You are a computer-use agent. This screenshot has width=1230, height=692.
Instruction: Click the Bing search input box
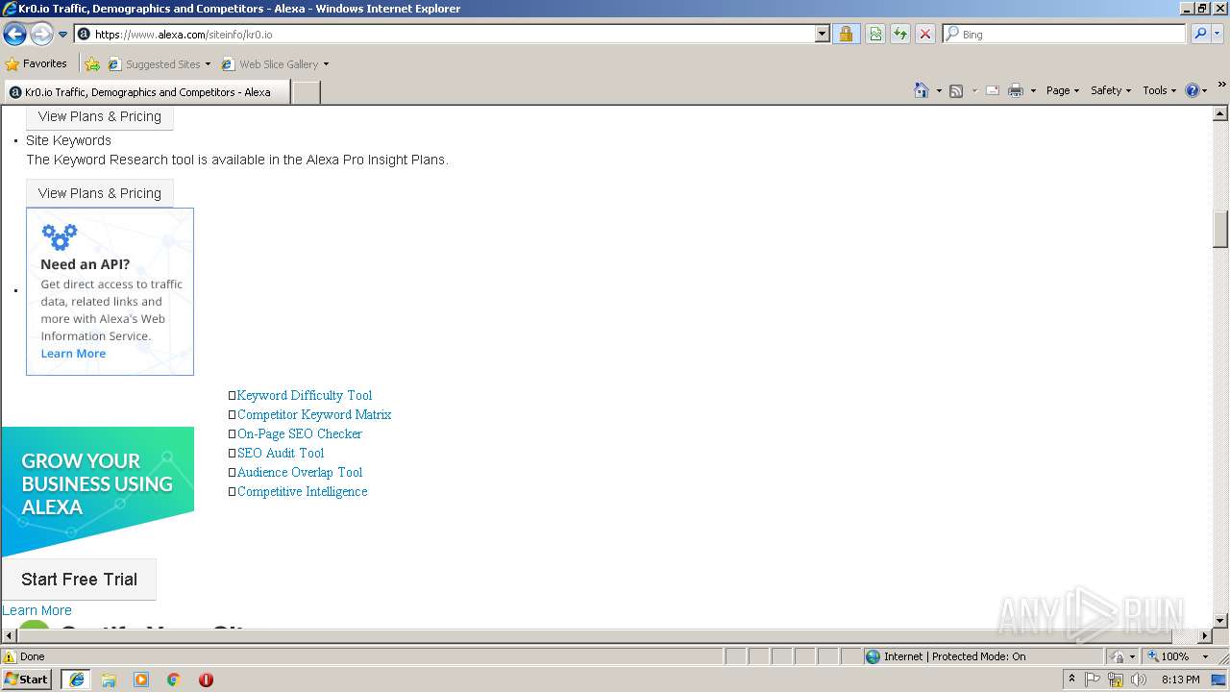[1064, 34]
